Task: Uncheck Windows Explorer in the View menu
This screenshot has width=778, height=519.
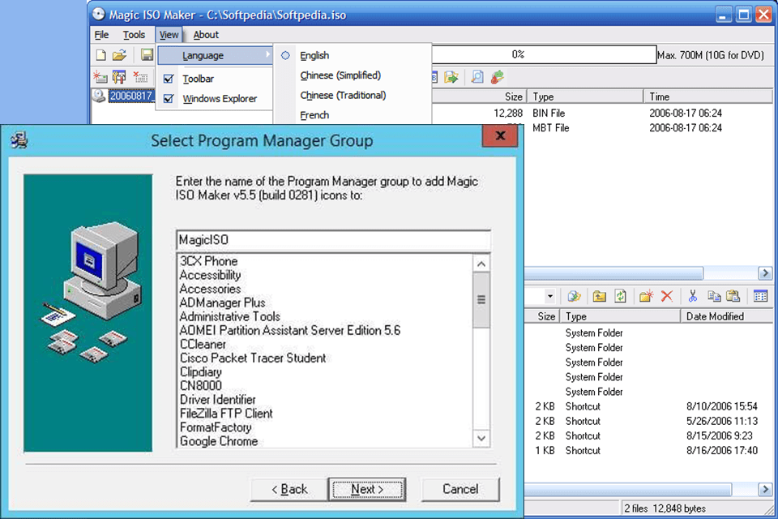Action: click(x=169, y=98)
